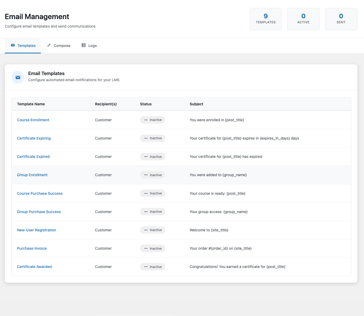This screenshot has width=364, height=316.
Task: Toggle the Certificate Expired Inactive pill
Action: click(x=152, y=157)
